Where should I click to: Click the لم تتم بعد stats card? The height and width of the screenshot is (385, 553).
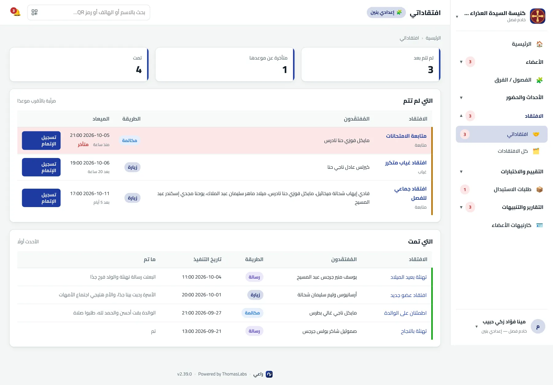[x=371, y=64]
